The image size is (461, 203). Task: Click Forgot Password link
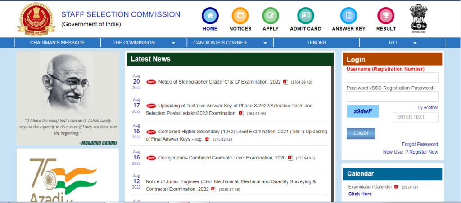(x=420, y=144)
